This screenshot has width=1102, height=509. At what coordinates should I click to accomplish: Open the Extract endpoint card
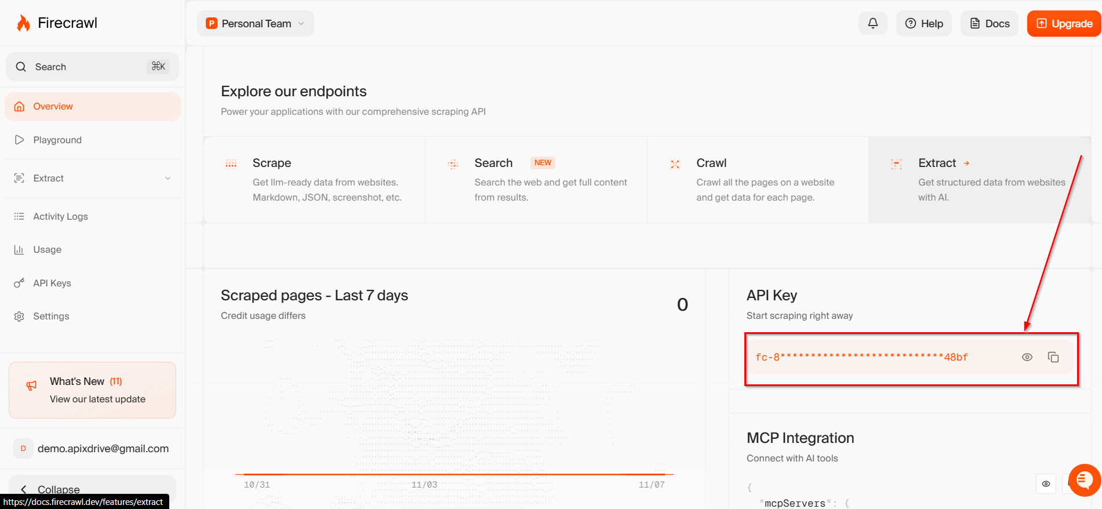coord(980,180)
